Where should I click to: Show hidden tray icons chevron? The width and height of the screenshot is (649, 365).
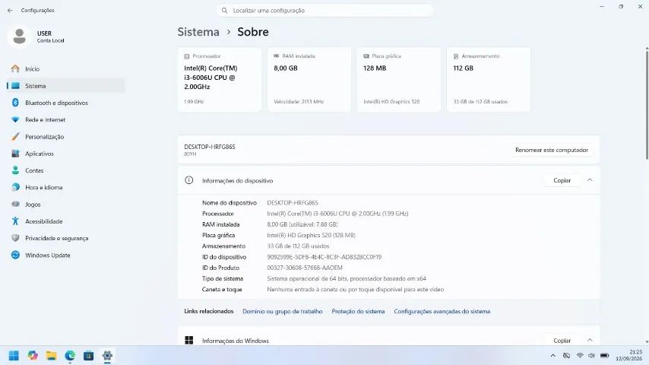pyautogui.click(x=553, y=355)
